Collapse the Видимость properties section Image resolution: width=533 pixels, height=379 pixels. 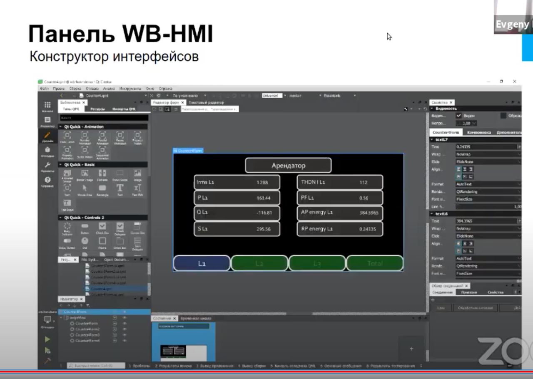(432, 108)
